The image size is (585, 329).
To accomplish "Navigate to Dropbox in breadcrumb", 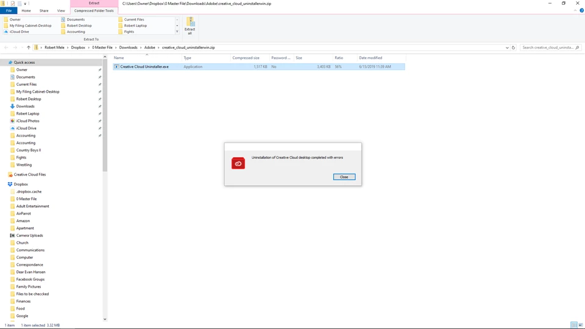I will tap(78, 48).
